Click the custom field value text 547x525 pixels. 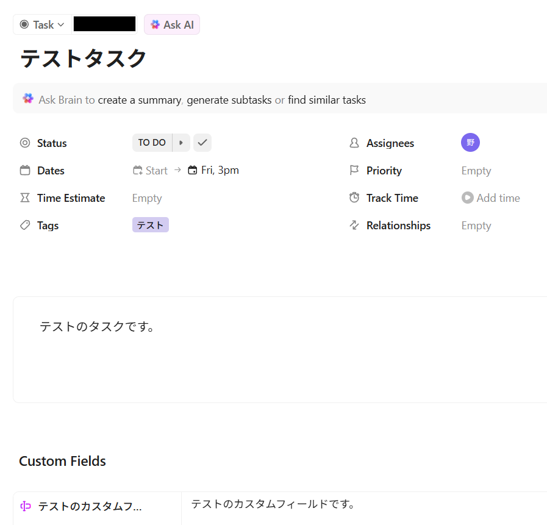tap(273, 504)
